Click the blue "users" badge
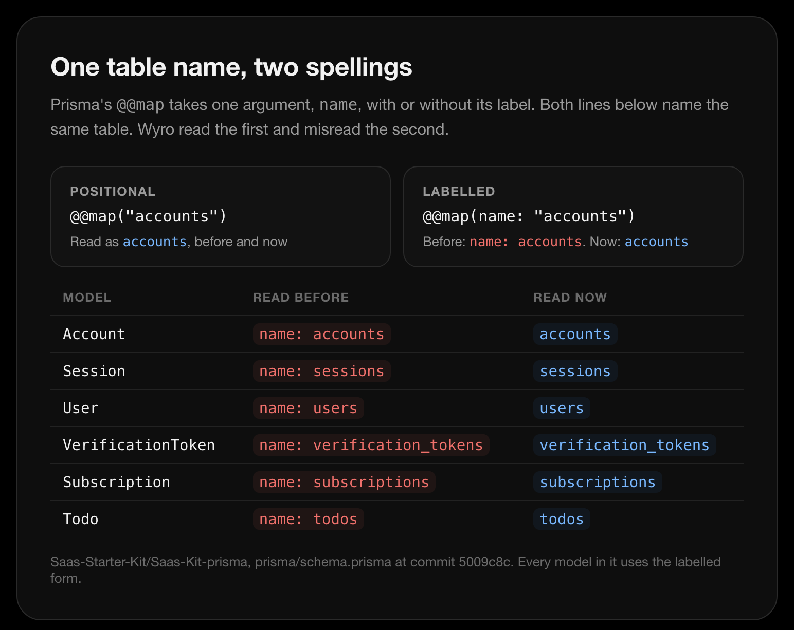Screen dimensions: 794x630 coord(562,408)
